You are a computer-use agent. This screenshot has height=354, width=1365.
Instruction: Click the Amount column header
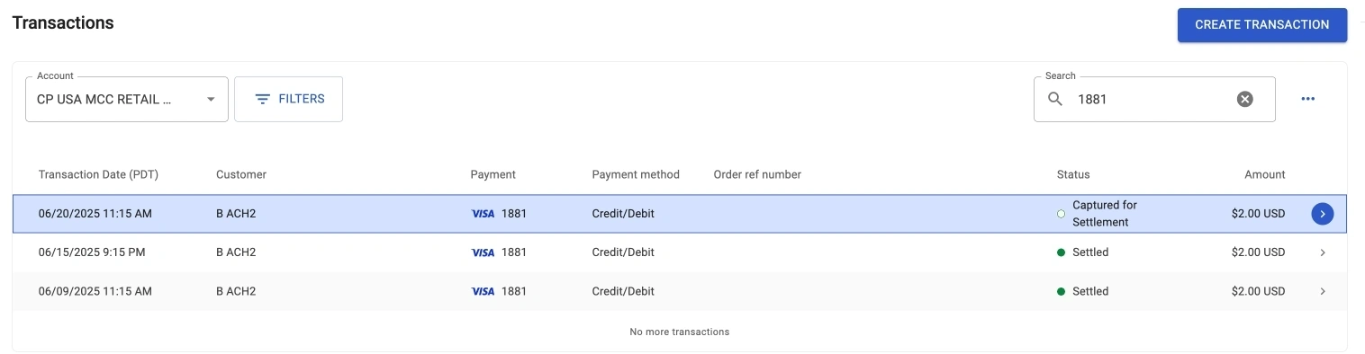tap(1264, 174)
